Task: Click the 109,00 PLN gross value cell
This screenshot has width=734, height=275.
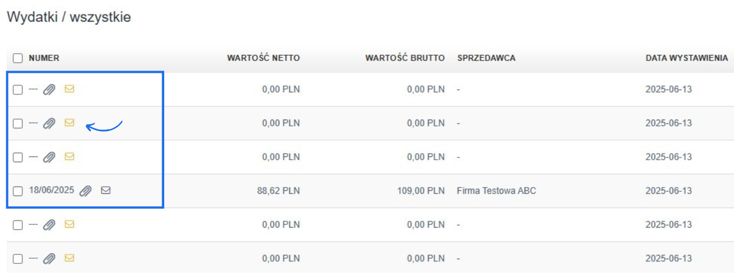Action: pyautogui.click(x=421, y=191)
